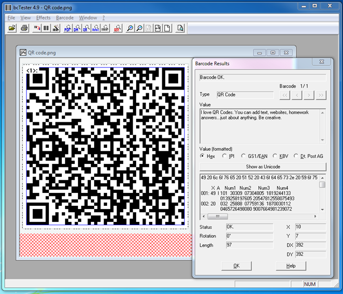Select the Hex format radio button
343x294 pixels.
pos(202,156)
